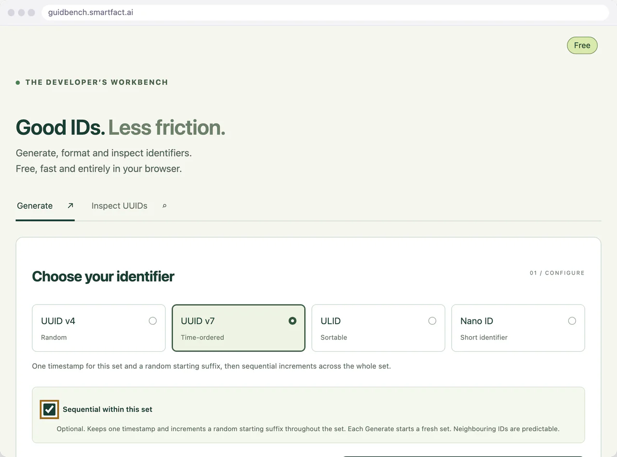The width and height of the screenshot is (617, 457).
Task: Select the Nano ID short identifier
Action: 518,328
